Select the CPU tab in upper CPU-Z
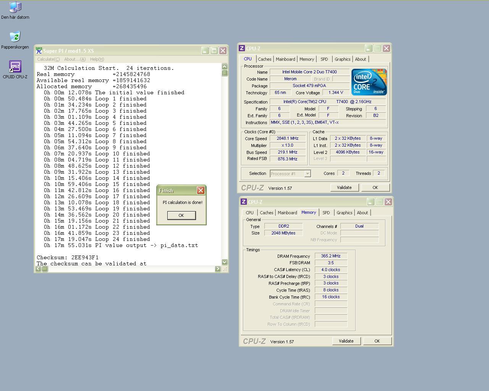 click(x=248, y=59)
